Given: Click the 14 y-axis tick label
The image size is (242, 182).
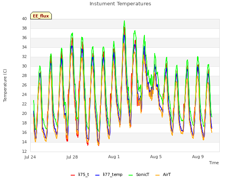Looking at the screenshot, I should tap(24, 142).
